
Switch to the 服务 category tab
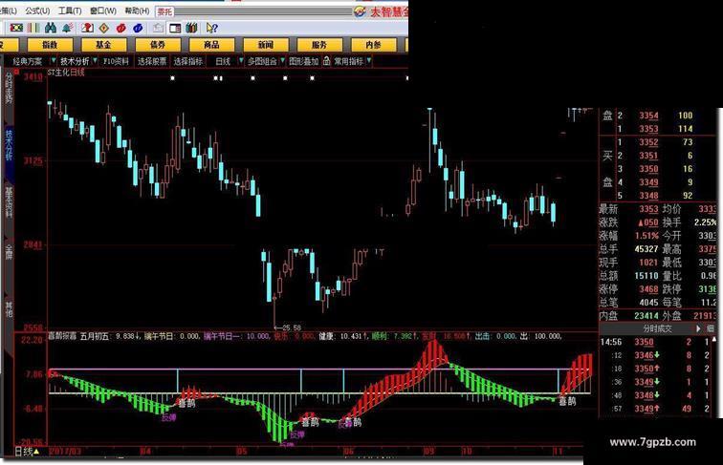point(319,45)
